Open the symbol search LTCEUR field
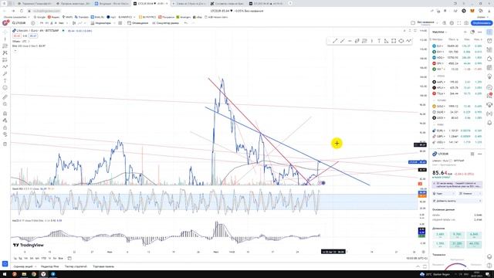This screenshot has width=494, height=278. click(19, 23)
